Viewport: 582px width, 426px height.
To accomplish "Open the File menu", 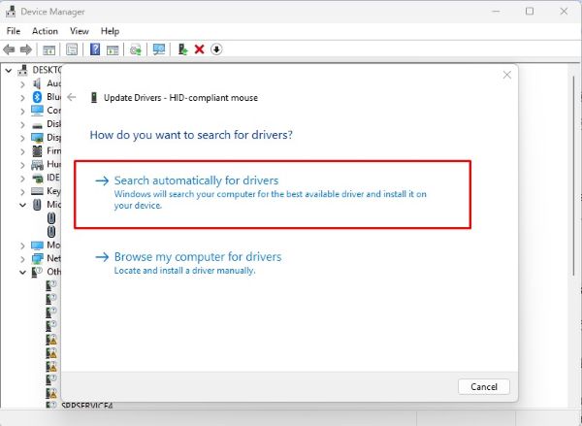I will click(x=14, y=31).
